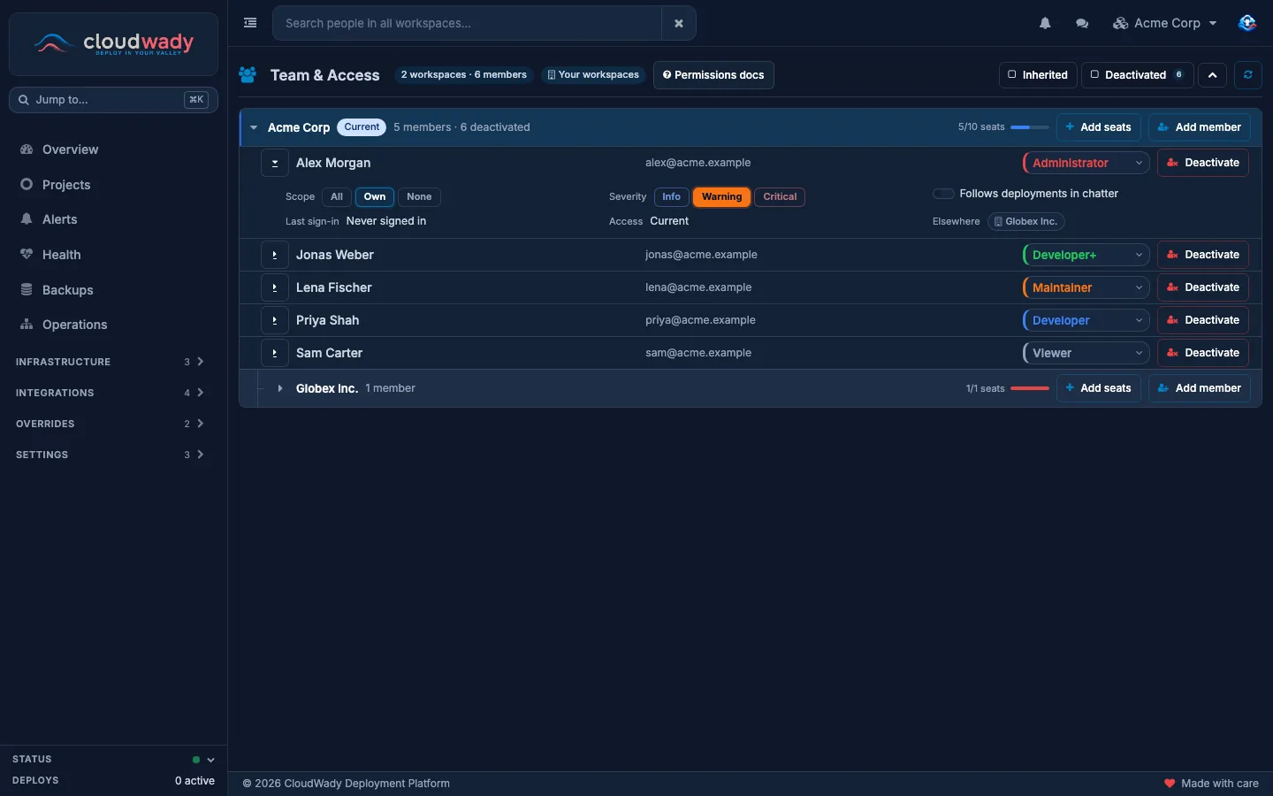The width and height of the screenshot is (1273, 796).
Task: Expand the Globex Inc. workspace row
Action: [279, 388]
